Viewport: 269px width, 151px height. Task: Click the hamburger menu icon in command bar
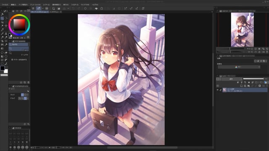tap(33, 8)
